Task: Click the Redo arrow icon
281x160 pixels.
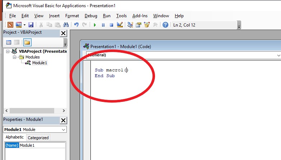Action: 84,25
